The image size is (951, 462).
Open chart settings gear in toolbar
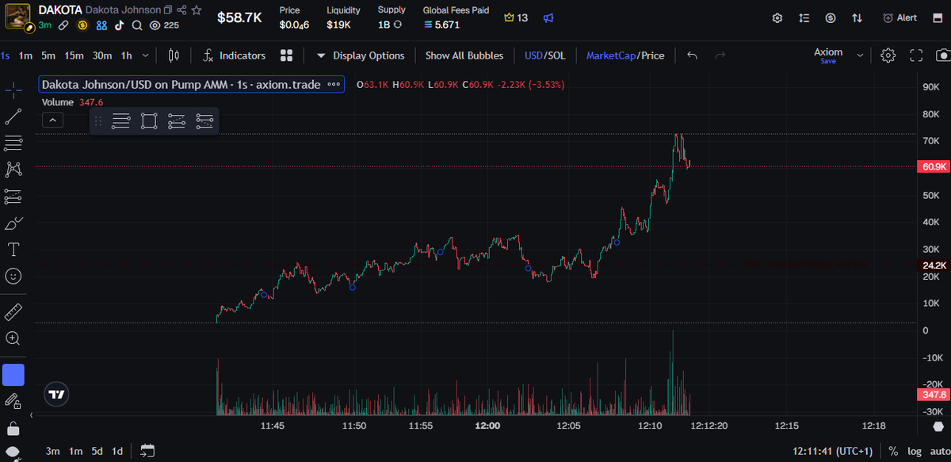pyautogui.click(x=888, y=55)
